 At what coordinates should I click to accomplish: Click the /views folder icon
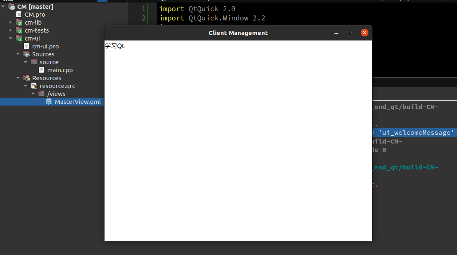[42, 93]
